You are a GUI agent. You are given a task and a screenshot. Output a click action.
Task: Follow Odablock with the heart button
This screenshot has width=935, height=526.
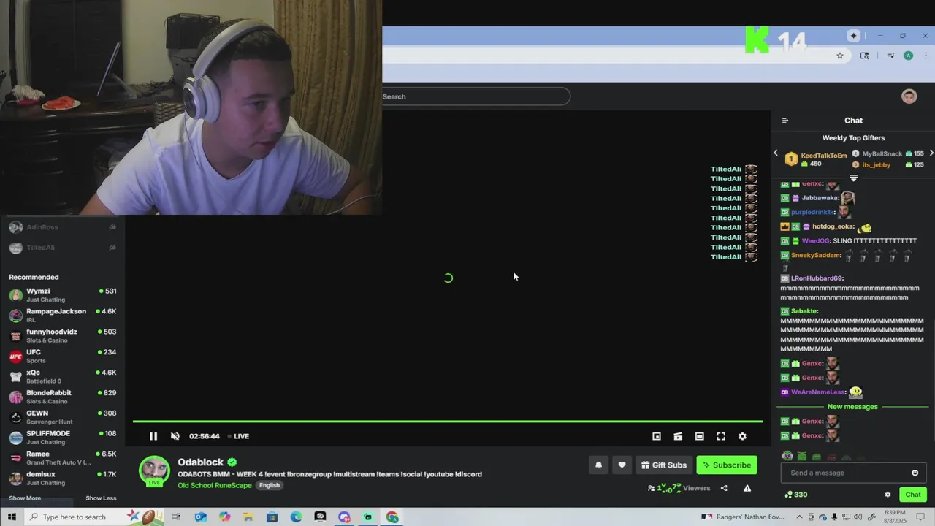(622, 465)
